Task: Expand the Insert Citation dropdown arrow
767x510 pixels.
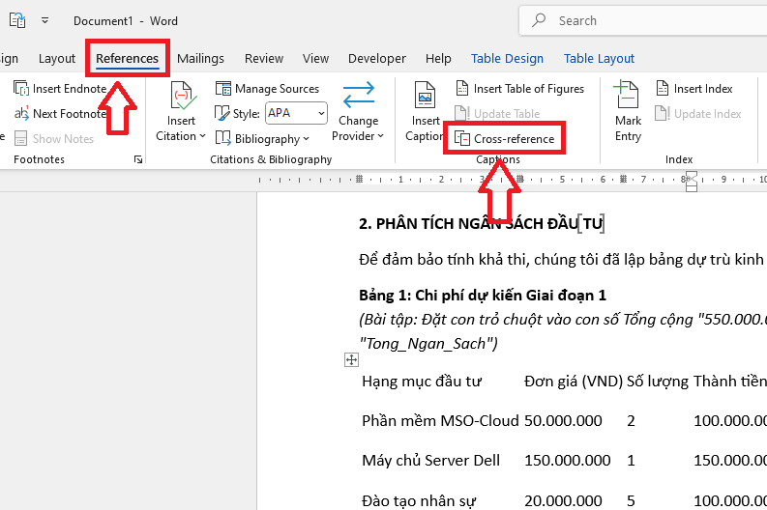Action: coord(202,136)
